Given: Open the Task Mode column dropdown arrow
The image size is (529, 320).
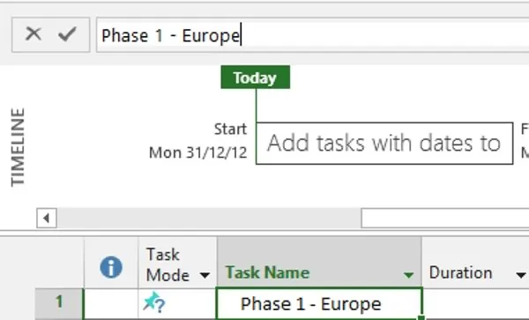Looking at the screenshot, I should tap(205, 276).
